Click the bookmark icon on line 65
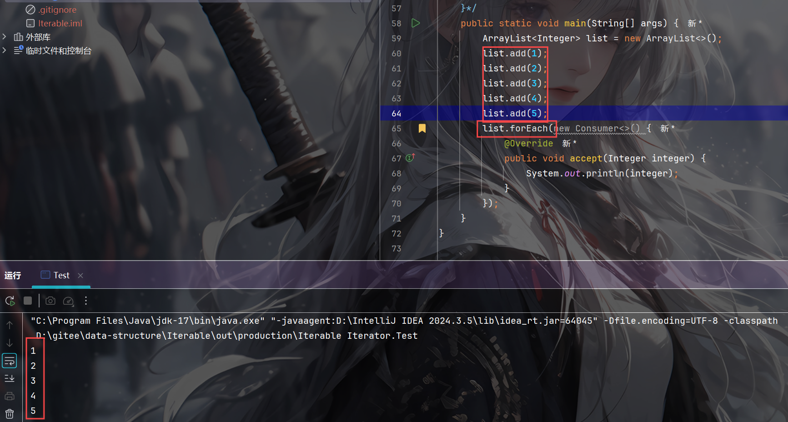 pos(422,128)
